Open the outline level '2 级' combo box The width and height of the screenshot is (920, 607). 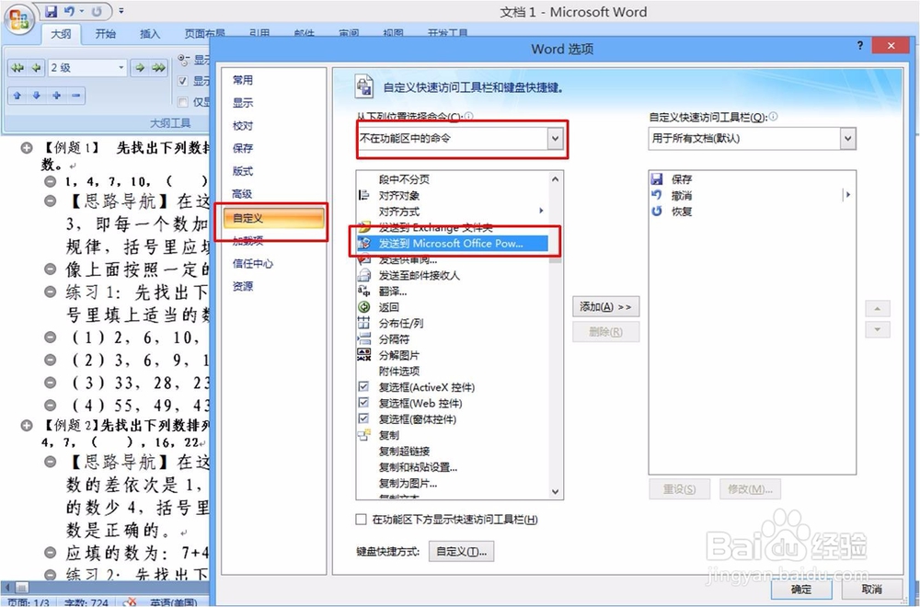pos(86,68)
